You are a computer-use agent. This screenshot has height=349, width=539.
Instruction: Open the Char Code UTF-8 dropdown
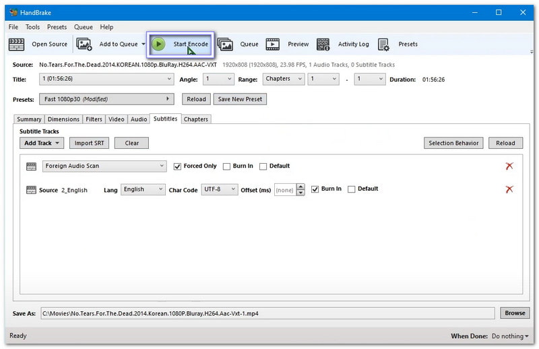(220, 189)
